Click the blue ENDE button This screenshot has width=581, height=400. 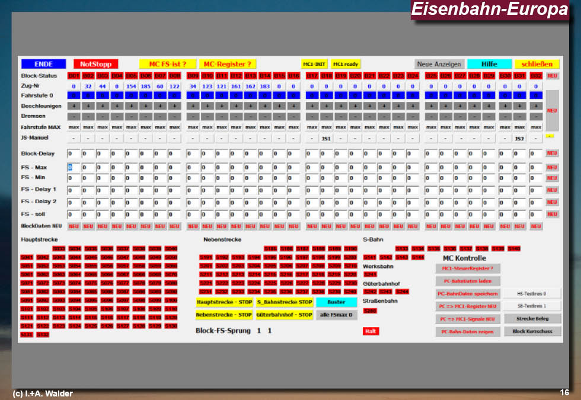[x=43, y=64]
